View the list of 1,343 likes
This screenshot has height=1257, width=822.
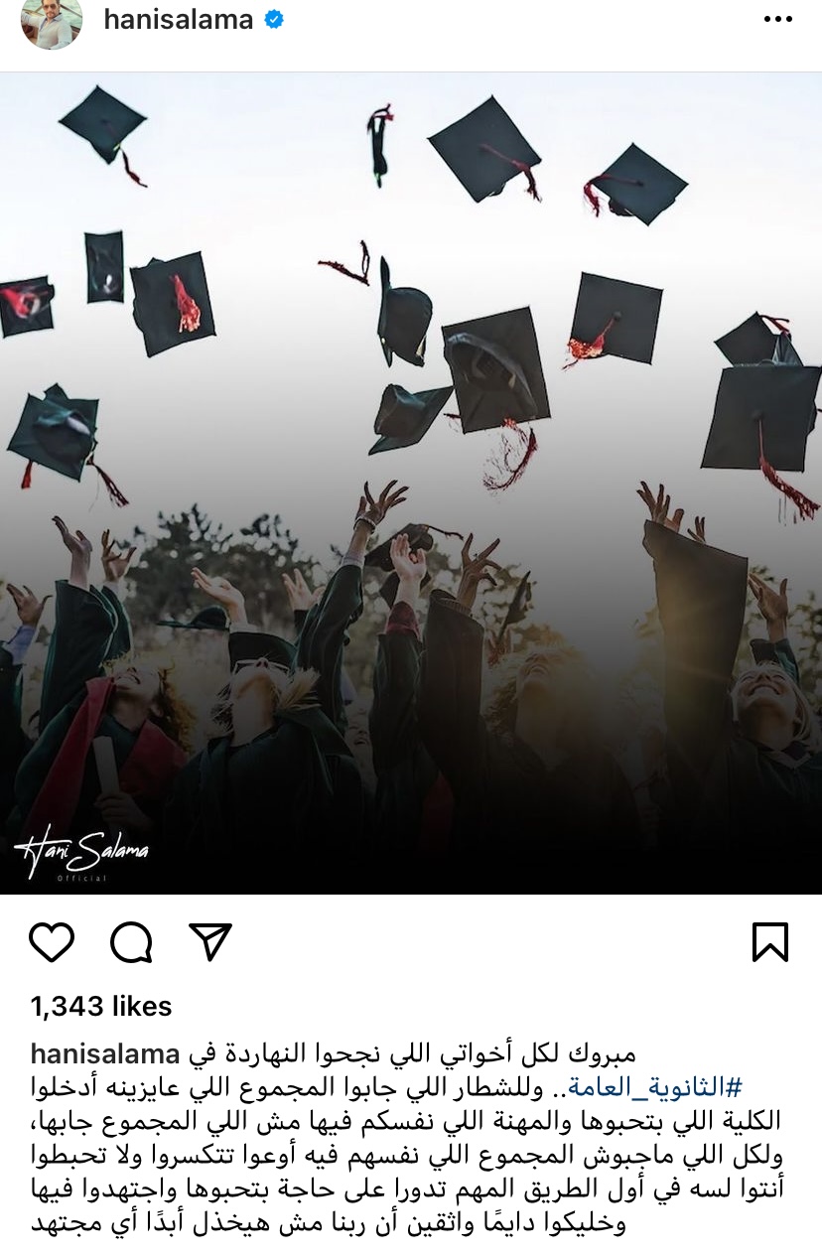coord(101,1006)
